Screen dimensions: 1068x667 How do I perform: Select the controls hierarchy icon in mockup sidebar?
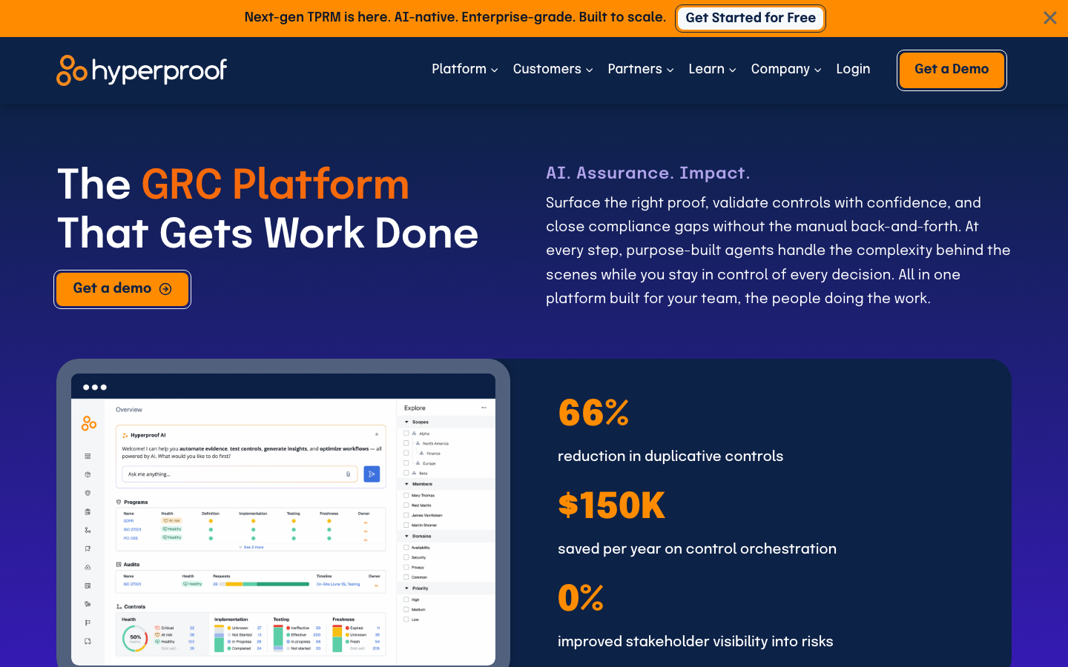[88, 530]
